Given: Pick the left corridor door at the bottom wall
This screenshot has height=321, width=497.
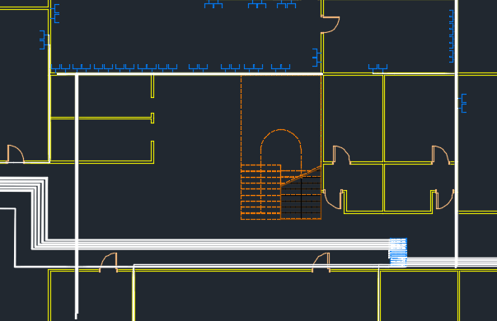Looking at the screenshot, I should tap(109, 263).
